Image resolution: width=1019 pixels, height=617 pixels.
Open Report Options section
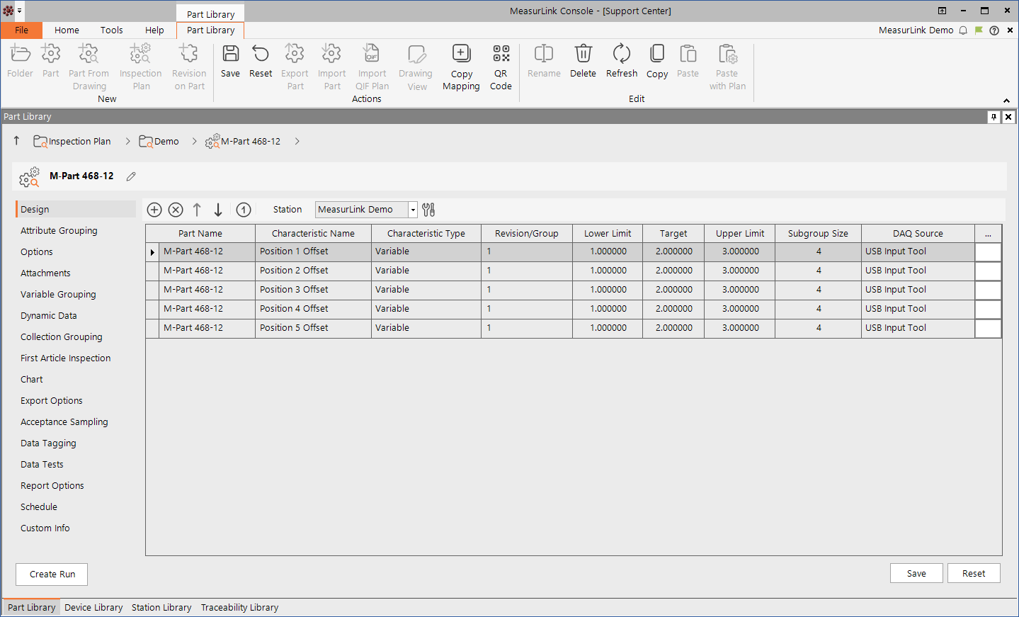point(52,486)
